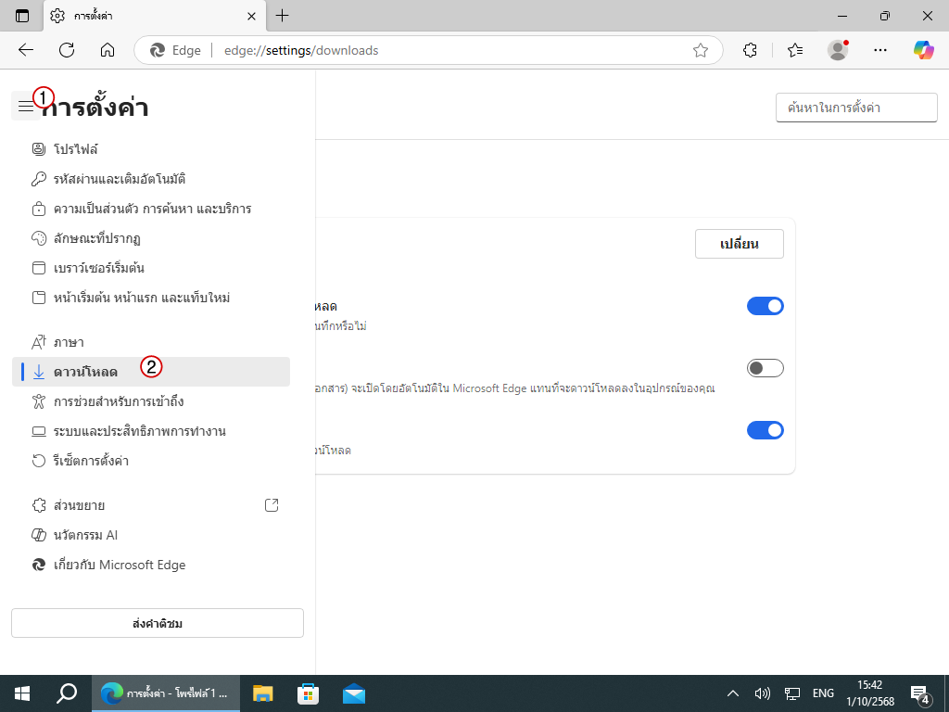The image size is (949, 712).
Task: Select โปรไฟล์ in settings sidebar
Action: click(x=76, y=149)
